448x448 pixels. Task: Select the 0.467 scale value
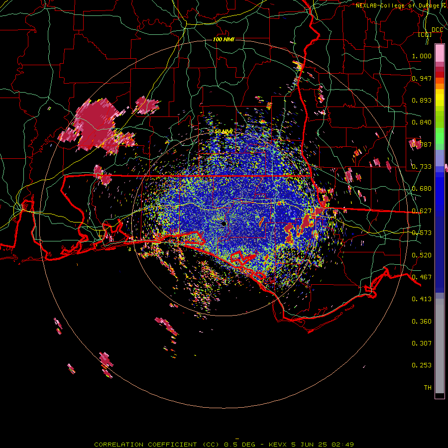click(x=422, y=277)
